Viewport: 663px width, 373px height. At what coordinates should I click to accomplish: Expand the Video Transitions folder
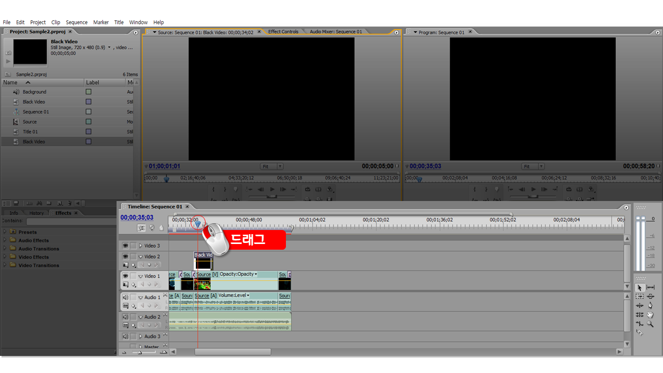coord(5,265)
